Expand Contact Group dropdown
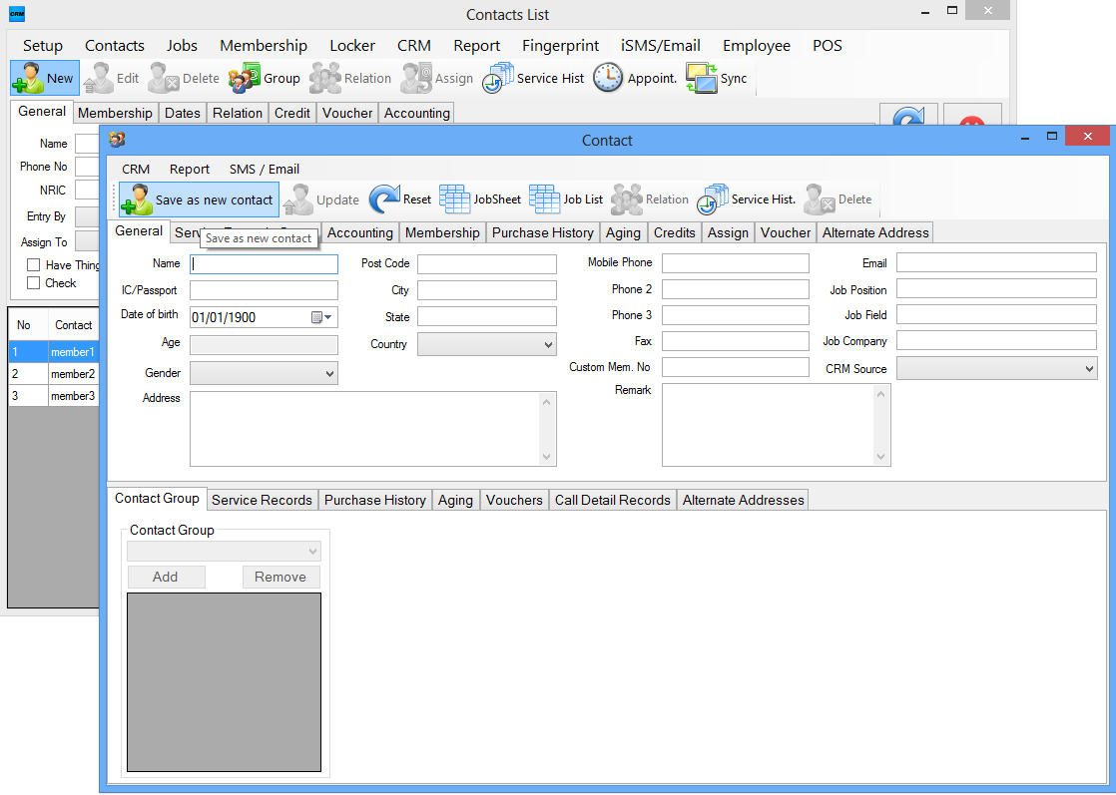The width and height of the screenshot is (1116, 795). (225, 551)
